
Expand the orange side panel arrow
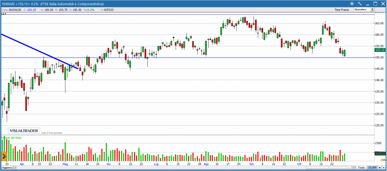coord(4,156)
